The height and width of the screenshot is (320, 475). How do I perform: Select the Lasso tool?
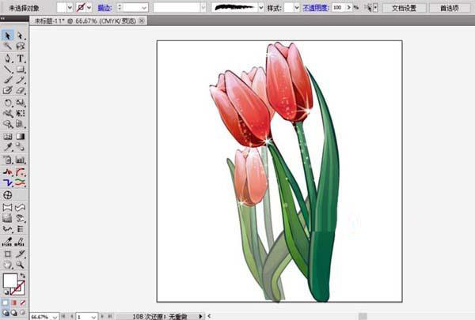21,46
